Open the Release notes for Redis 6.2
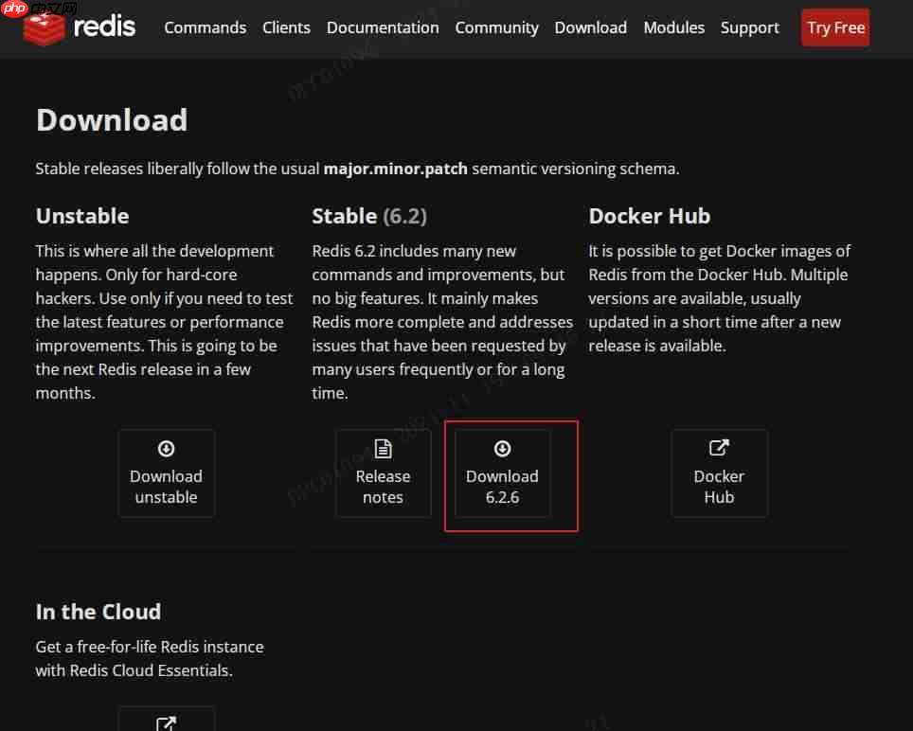The width and height of the screenshot is (913, 731). pyautogui.click(x=384, y=473)
